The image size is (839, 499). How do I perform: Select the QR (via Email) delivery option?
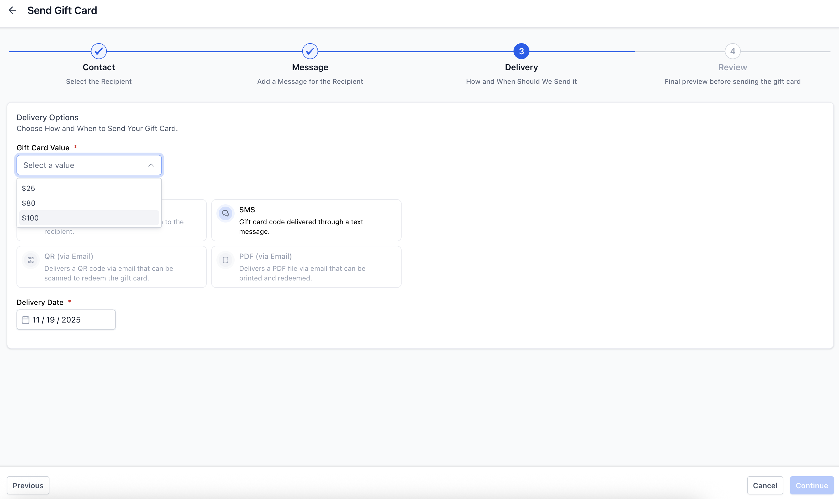tap(111, 267)
